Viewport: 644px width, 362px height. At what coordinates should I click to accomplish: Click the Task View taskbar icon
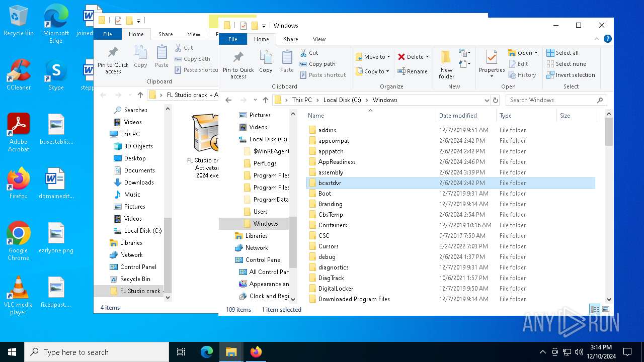click(x=181, y=352)
